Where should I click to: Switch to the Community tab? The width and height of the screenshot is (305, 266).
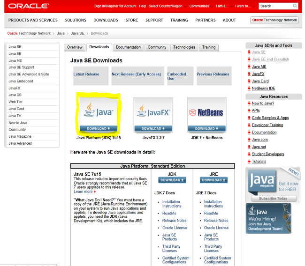(157, 47)
